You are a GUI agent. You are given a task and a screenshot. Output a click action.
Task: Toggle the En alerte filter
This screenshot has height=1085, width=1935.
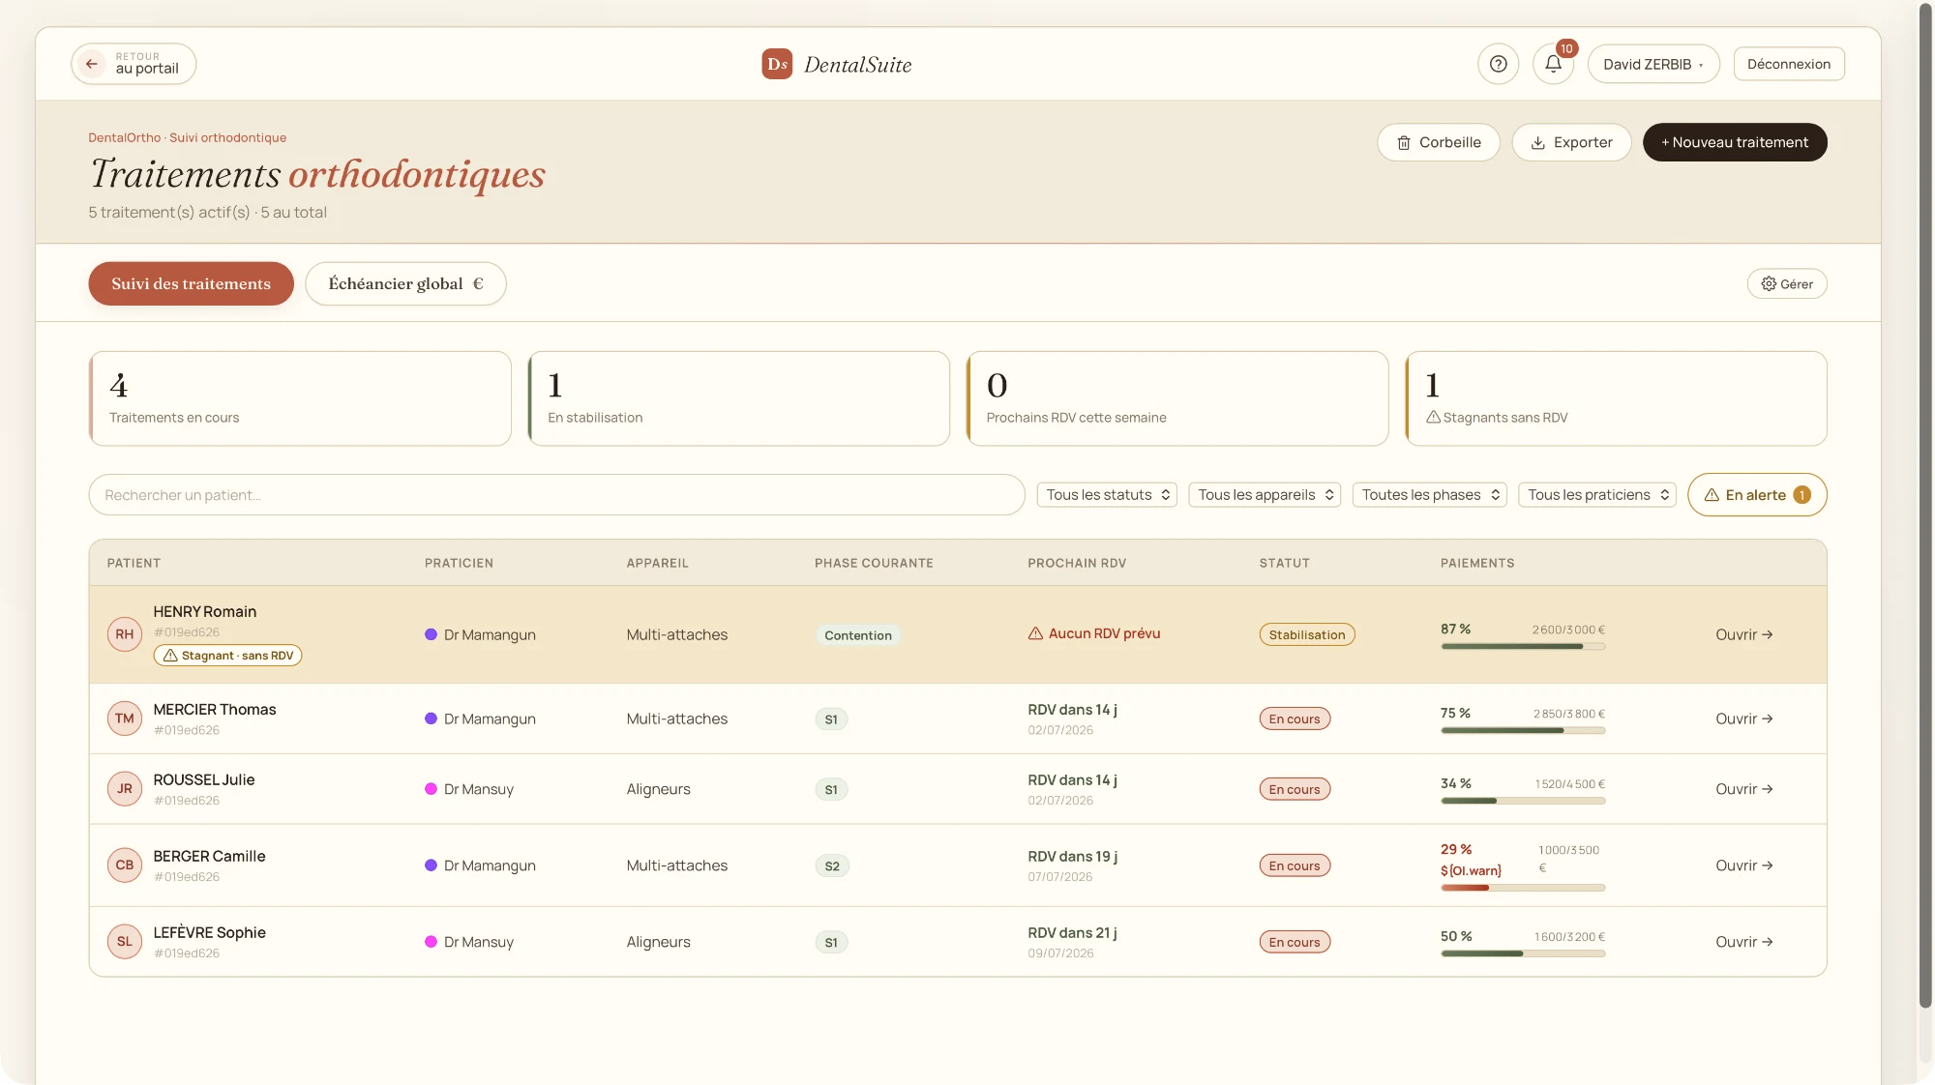[1757, 495]
